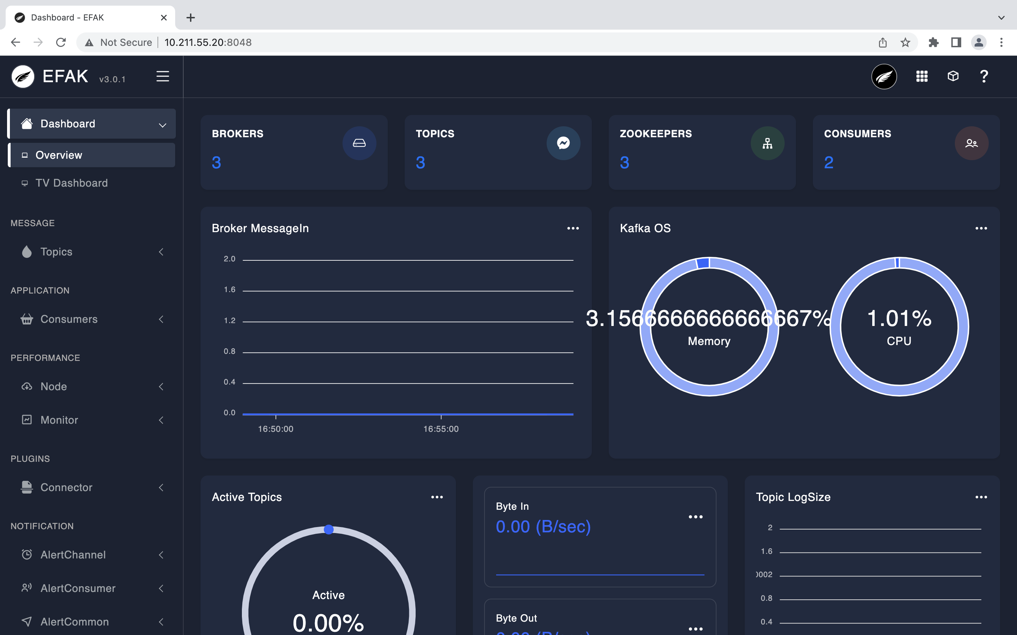Click the Brokers card drive icon
1017x635 pixels.
tap(359, 143)
